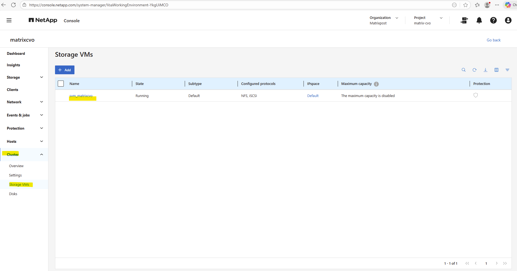The width and height of the screenshot is (517, 271).
Task: Open the Dashboard page
Action: click(x=16, y=53)
